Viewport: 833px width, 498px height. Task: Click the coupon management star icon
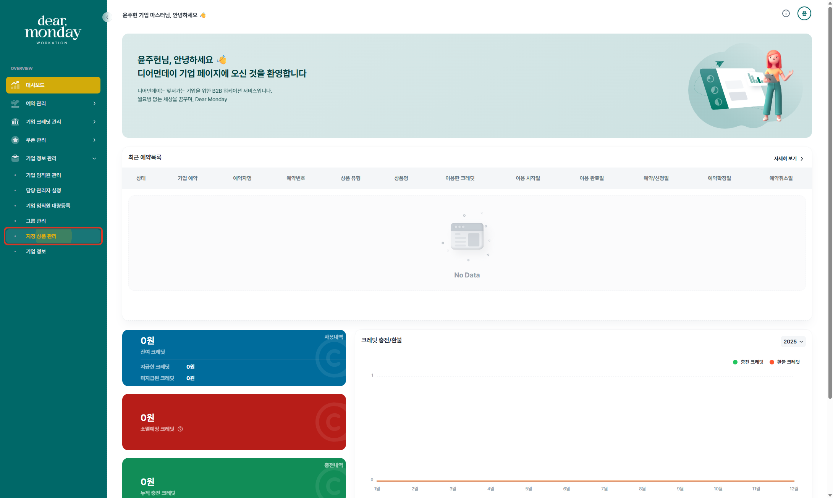pos(15,140)
